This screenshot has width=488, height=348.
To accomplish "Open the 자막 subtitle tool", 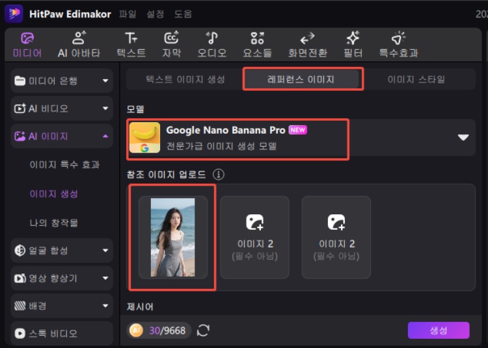I will click(172, 45).
